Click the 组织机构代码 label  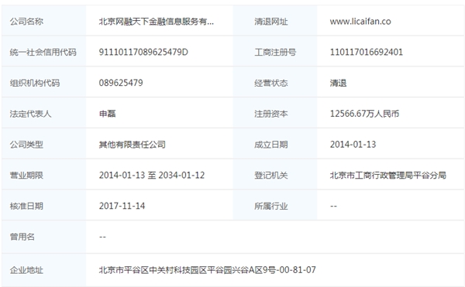pos(35,83)
